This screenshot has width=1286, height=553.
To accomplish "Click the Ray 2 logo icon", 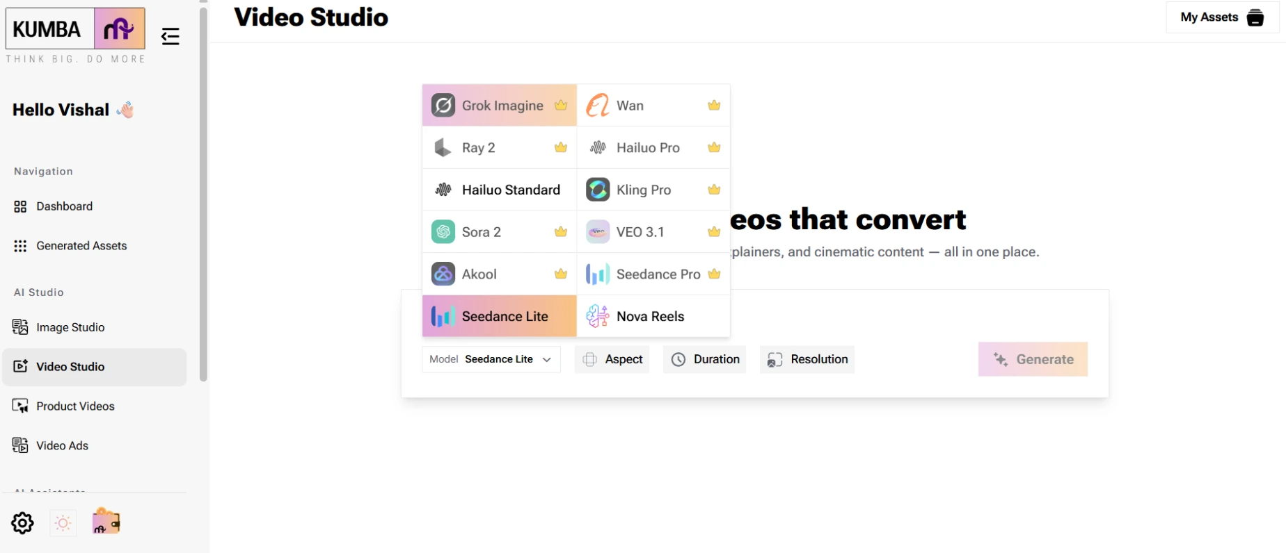I will (443, 148).
